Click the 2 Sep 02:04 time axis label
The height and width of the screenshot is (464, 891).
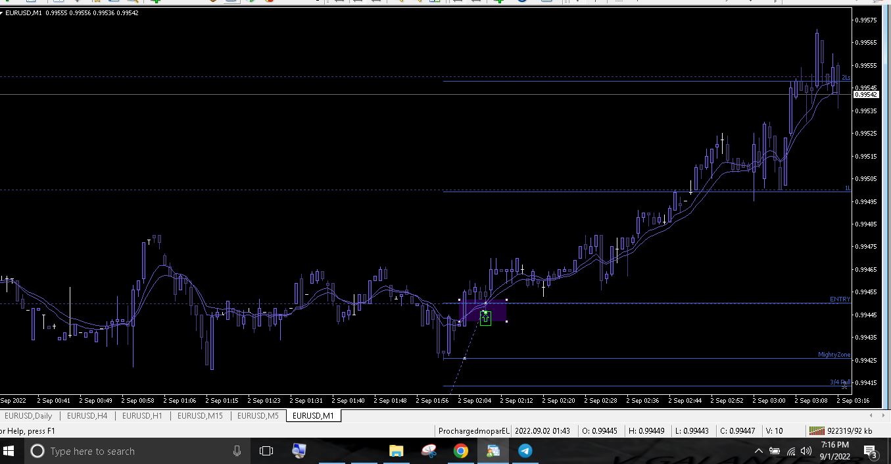point(474,400)
